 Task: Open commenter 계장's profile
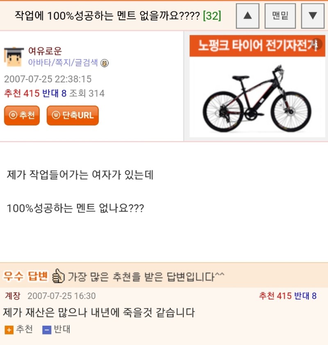click(x=12, y=296)
